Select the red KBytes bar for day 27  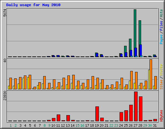pos(136,106)
